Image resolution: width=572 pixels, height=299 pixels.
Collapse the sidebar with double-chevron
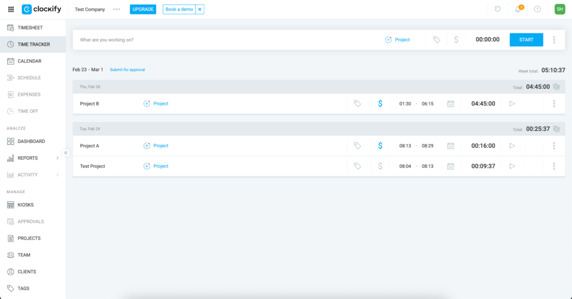click(x=66, y=153)
